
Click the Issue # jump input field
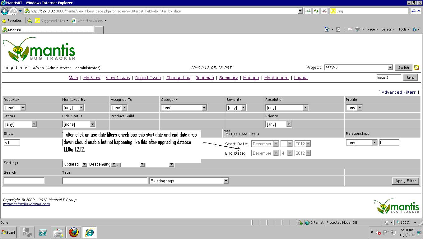[388, 77]
